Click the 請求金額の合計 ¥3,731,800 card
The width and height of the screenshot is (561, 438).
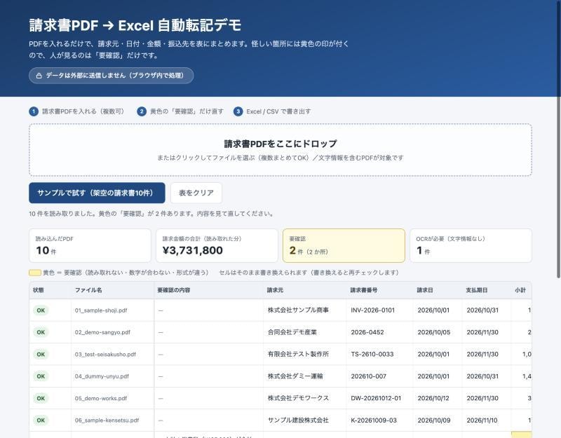tap(217, 246)
